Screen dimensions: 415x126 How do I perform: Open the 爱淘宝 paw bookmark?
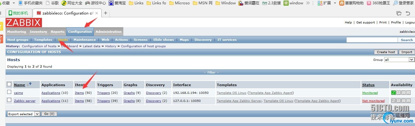(117, 3)
